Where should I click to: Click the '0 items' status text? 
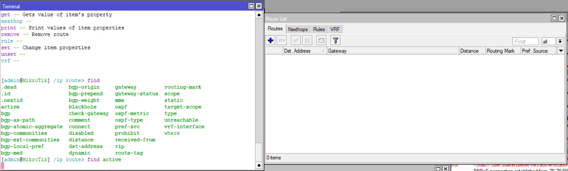point(274,158)
